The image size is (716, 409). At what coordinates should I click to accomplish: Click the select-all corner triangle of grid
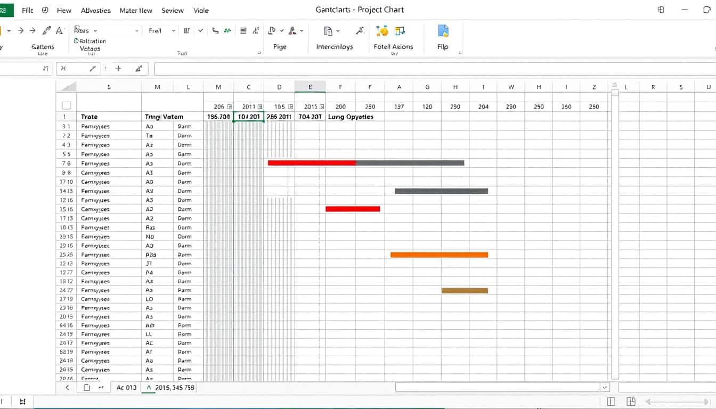pyautogui.click(x=68, y=86)
